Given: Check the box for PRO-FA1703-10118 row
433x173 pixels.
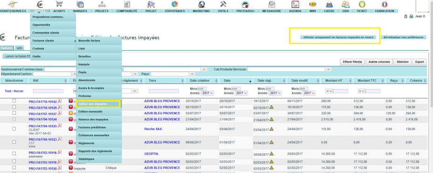Looking at the screenshot, I should click(14, 153).
